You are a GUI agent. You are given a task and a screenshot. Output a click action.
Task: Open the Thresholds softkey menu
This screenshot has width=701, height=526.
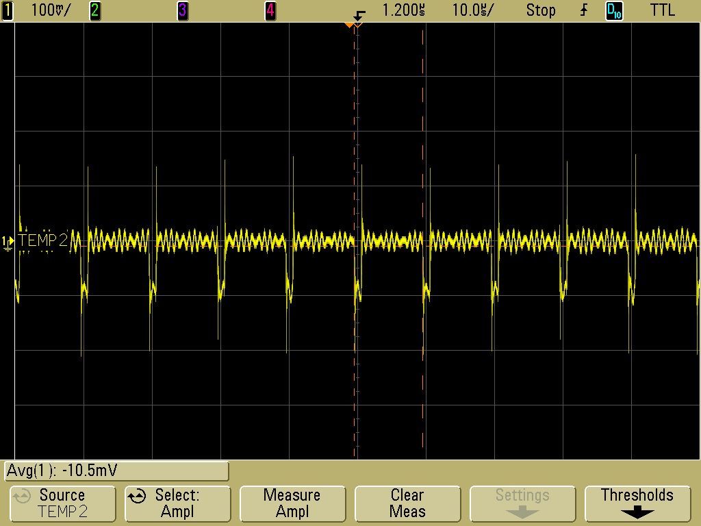tap(637, 503)
